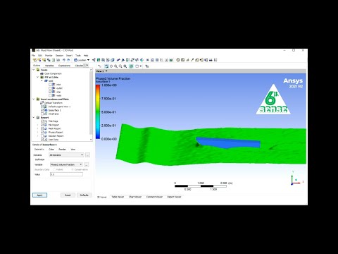Screen dimensions: 338x254
Task: Open the Domains dropdown
Action: (x=66, y=155)
